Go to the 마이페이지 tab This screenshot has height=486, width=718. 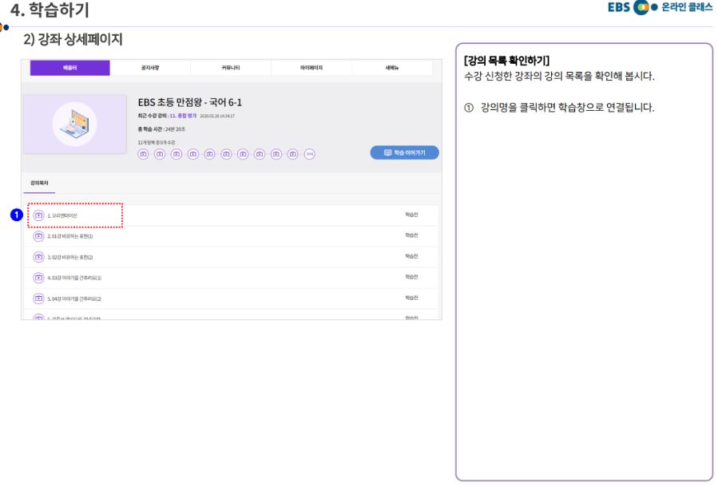tap(311, 68)
